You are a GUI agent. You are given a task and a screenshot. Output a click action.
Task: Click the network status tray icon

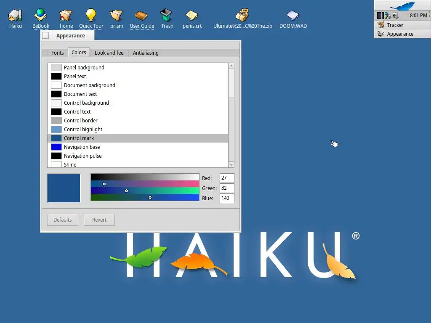pos(388,16)
